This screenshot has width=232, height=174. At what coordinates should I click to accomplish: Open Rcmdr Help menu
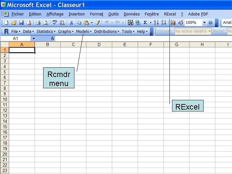coord(142,31)
